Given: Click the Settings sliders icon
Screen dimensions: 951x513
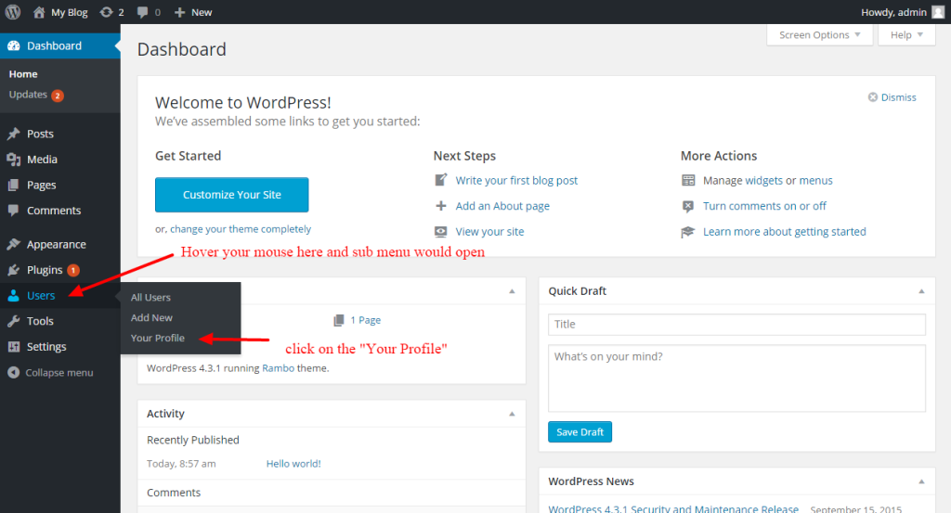Looking at the screenshot, I should [13, 347].
